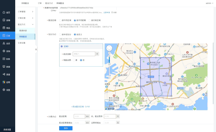
Task: Click 配送方式 in the breadcrumb
Action: [x=49, y=3]
